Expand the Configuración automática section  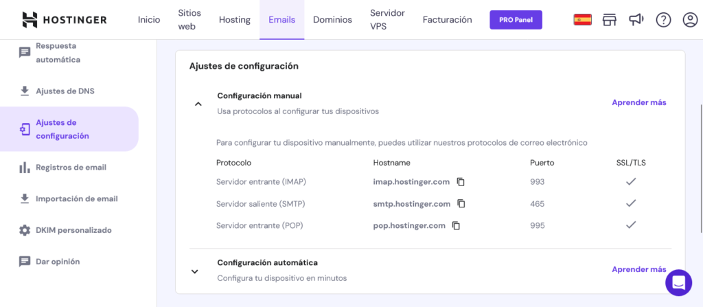(x=194, y=271)
